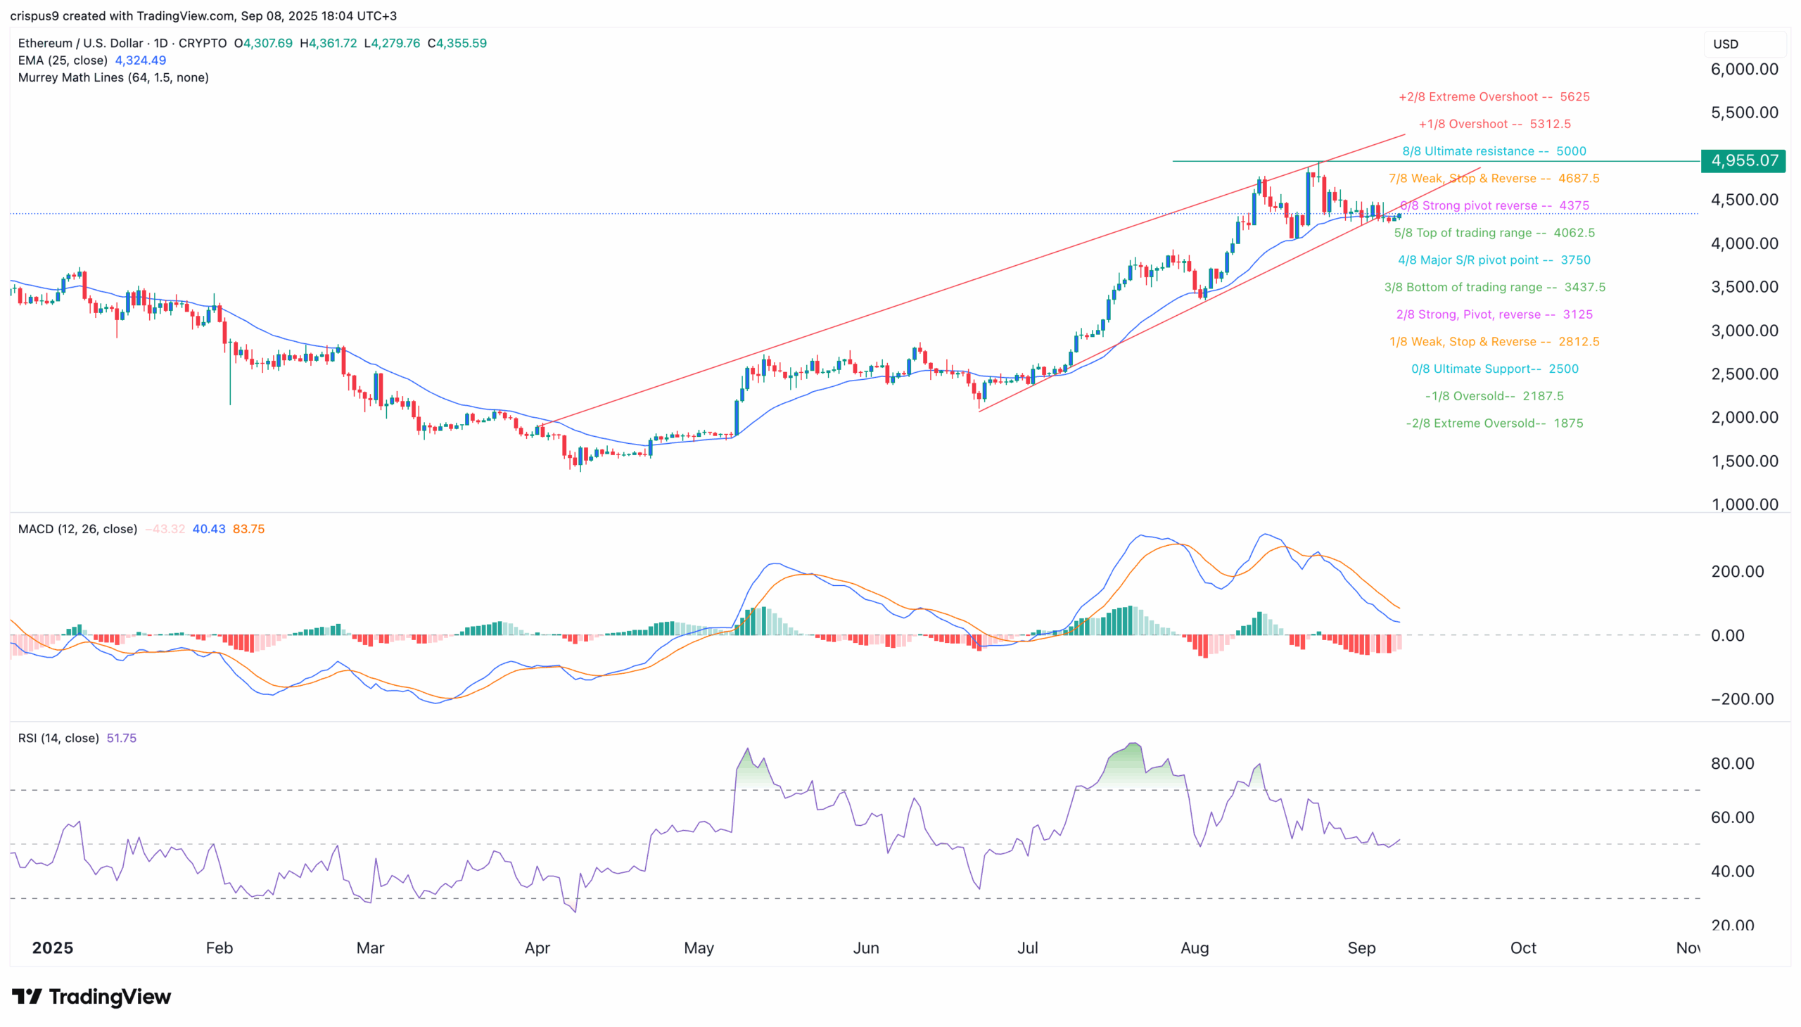
Task: Click the TradingView.com link in the header
Action: 185,15
